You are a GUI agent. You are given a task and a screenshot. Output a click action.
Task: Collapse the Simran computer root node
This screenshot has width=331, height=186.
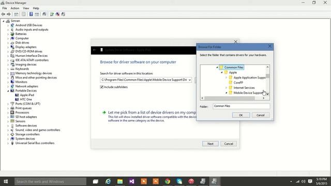pyautogui.click(x=4, y=21)
